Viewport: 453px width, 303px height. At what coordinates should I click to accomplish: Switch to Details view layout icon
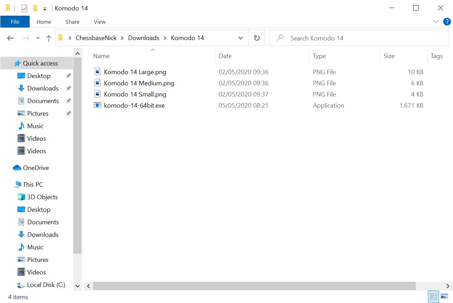click(433, 296)
